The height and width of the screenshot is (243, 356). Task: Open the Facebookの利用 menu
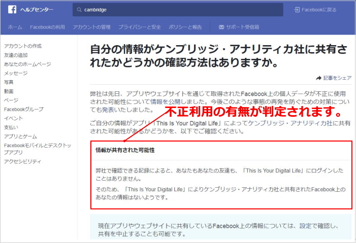[47, 27]
